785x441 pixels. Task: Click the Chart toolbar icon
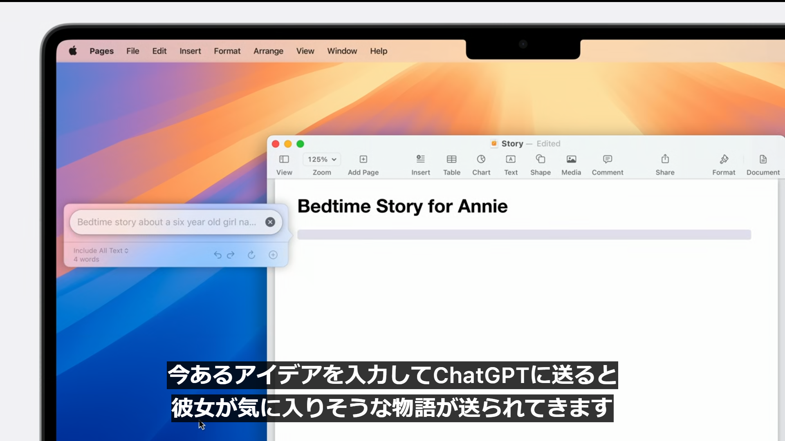(481, 160)
